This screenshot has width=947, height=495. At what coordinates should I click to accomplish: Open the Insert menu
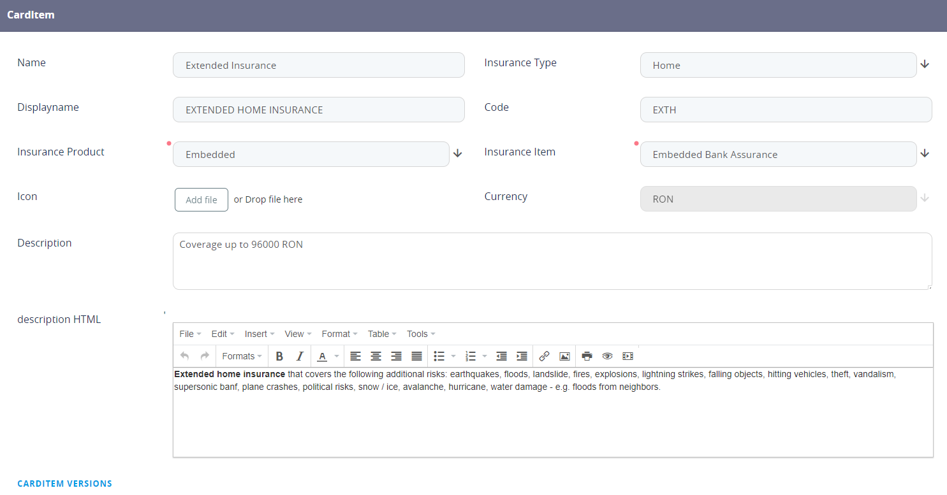[259, 334]
